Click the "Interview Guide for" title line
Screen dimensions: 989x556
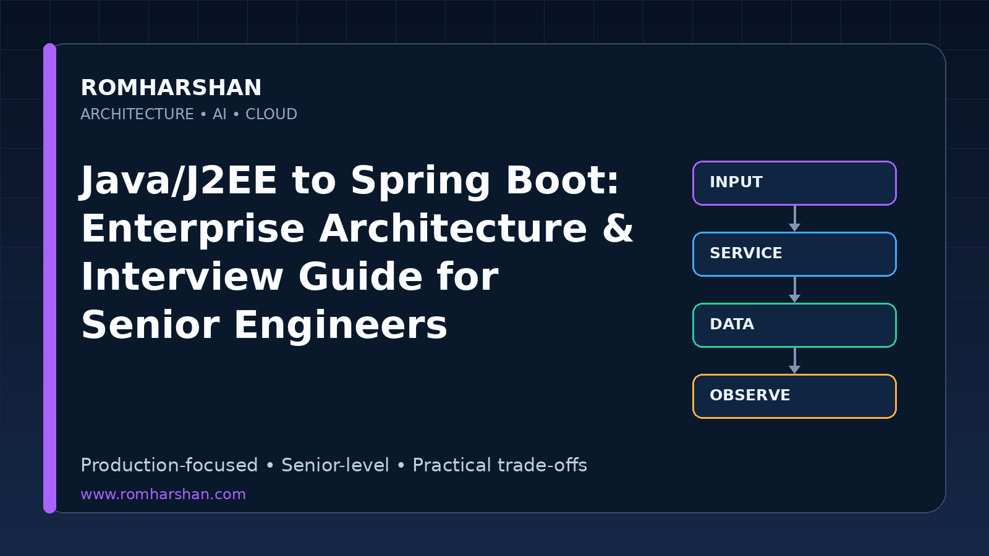pyautogui.click(x=290, y=276)
